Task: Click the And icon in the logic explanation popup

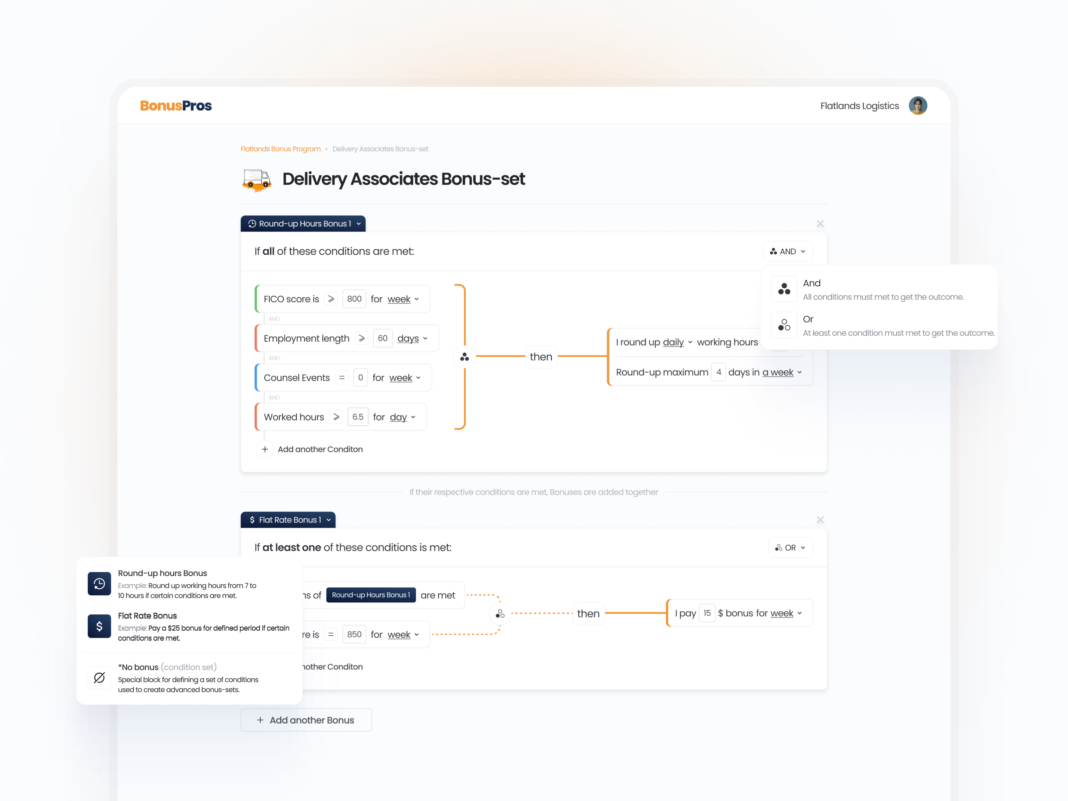Action: [784, 288]
